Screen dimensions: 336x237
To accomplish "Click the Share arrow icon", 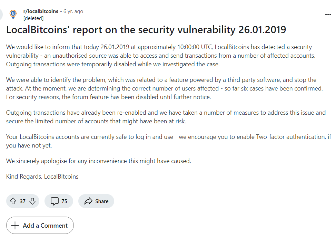I will (x=88, y=201).
